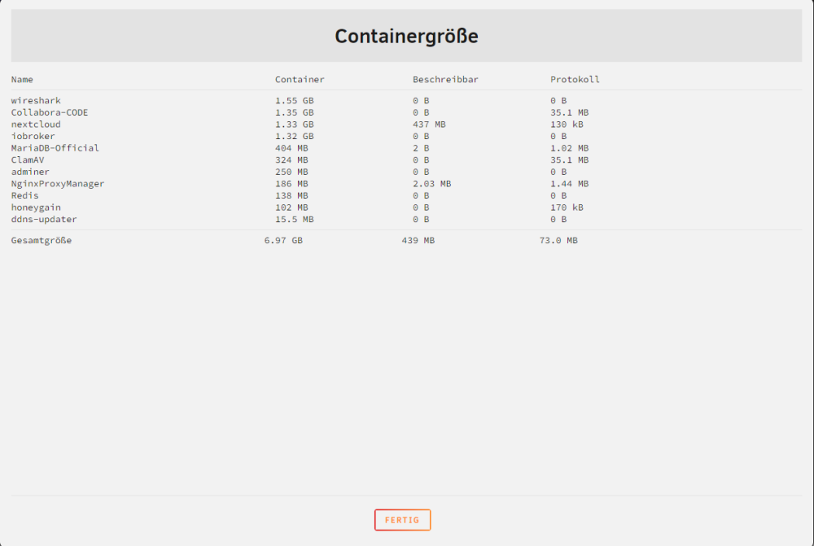This screenshot has width=814, height=546.
Task: Click nextcloud's 1.33 GB container size
Action: tap(295, 124)
